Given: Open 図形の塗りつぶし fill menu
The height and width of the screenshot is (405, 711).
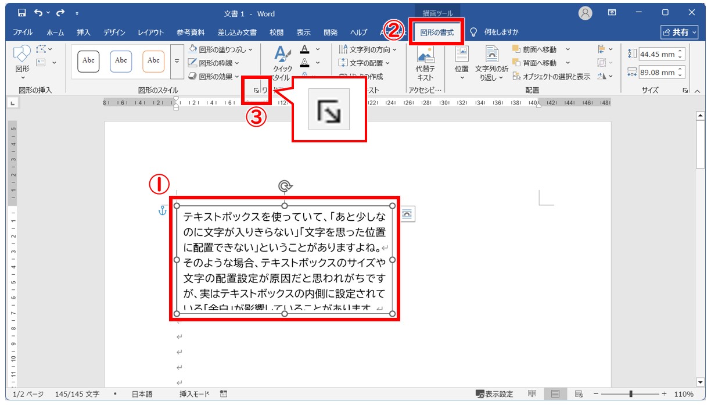Looking at the screenshot, I should (221, 49).
